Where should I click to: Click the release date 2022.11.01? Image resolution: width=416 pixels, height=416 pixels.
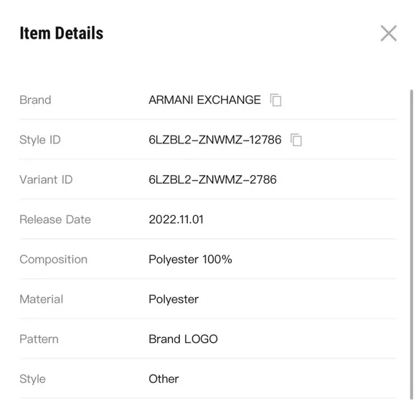coord(176,219)
